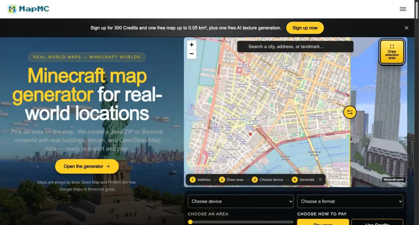Click the Minecraft world label
Image resolution: width=419 pixels, height=225 pixels.
pyautogui.click(x=394, y=180)
